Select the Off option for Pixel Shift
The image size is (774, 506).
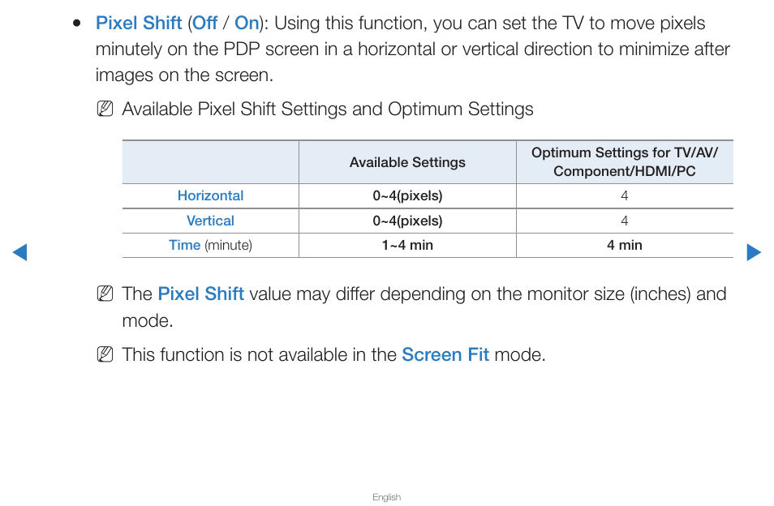(204, 24)
